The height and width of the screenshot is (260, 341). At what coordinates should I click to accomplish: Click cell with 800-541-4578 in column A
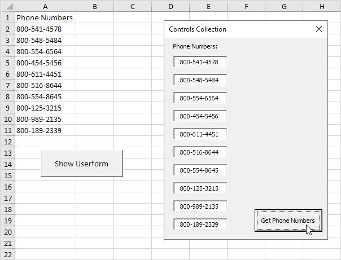(x=46, y=29)
